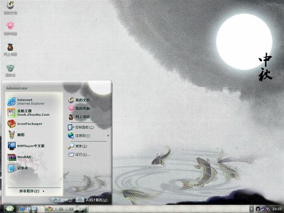Expand hidden system tray icons arrow
284x213 pixels.
pyautogui.click(x=252, y=209)
